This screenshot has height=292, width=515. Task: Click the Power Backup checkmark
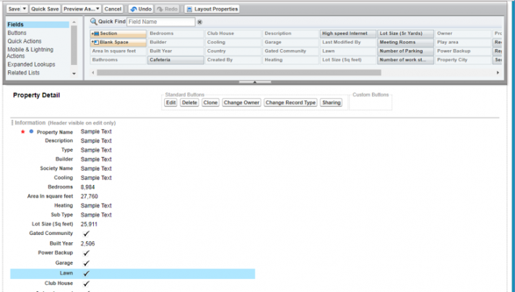86,254
